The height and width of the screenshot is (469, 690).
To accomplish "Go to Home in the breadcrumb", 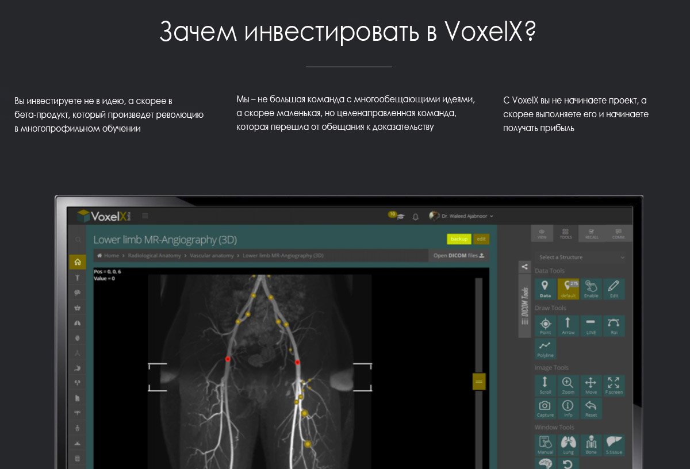I will [109, 255].
